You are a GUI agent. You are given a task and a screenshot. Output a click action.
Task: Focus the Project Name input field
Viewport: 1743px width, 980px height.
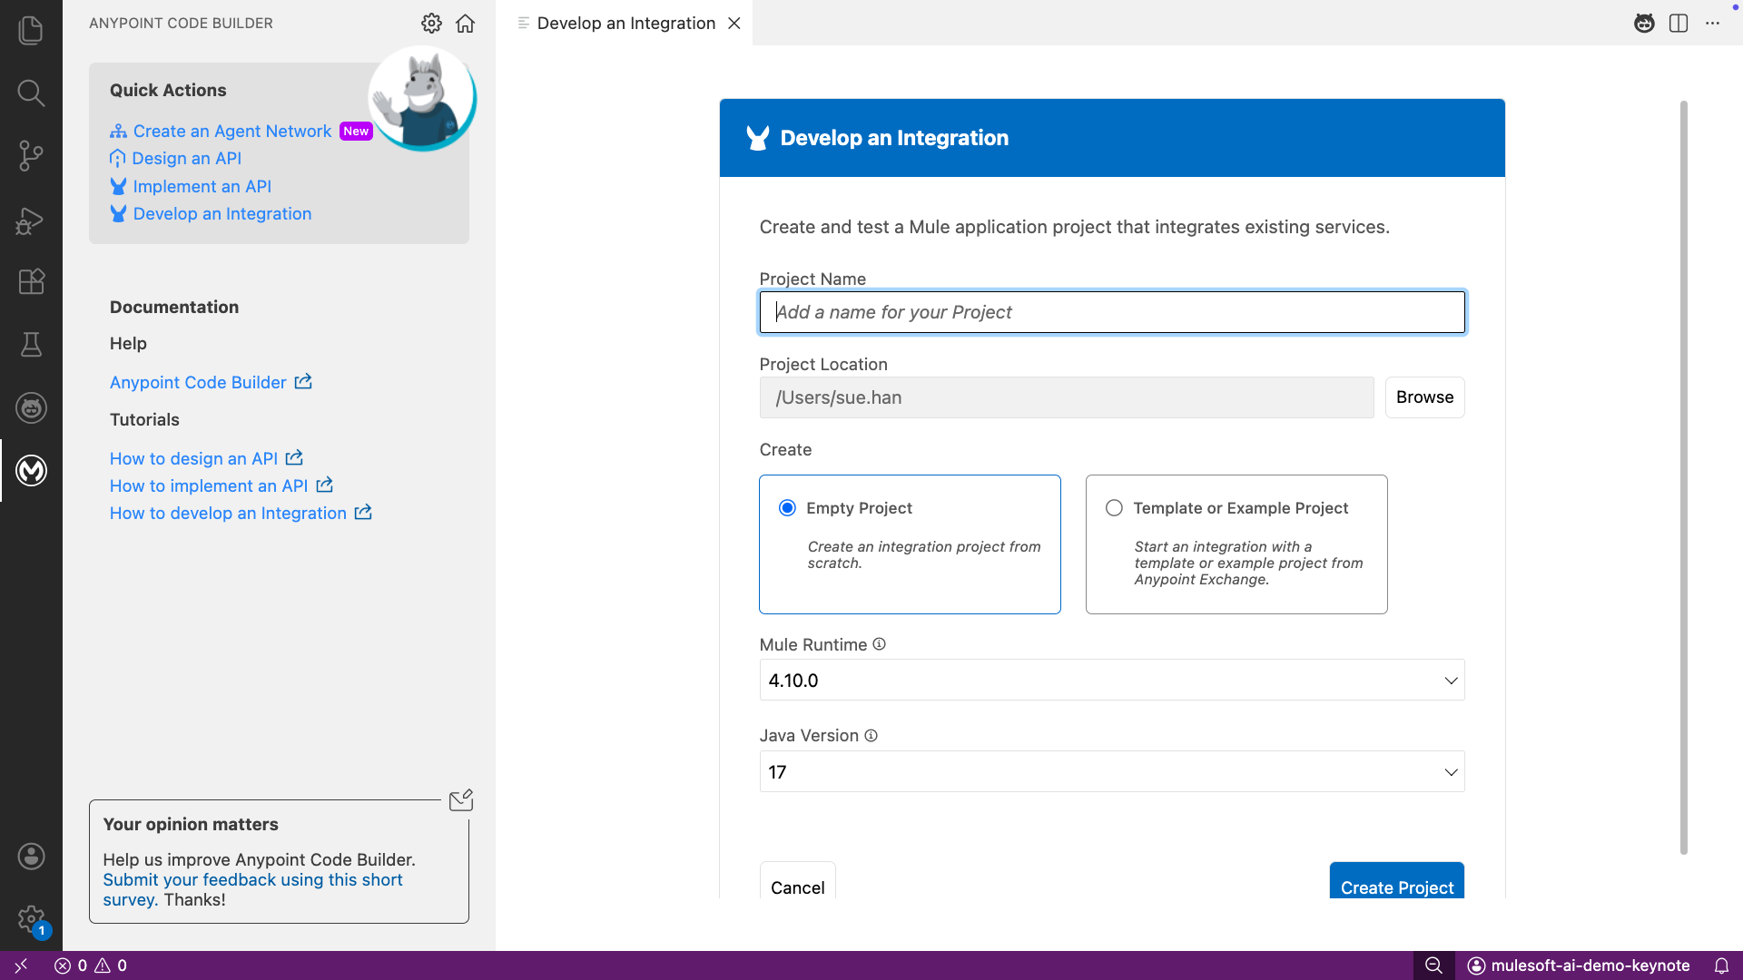[1111, 312]
